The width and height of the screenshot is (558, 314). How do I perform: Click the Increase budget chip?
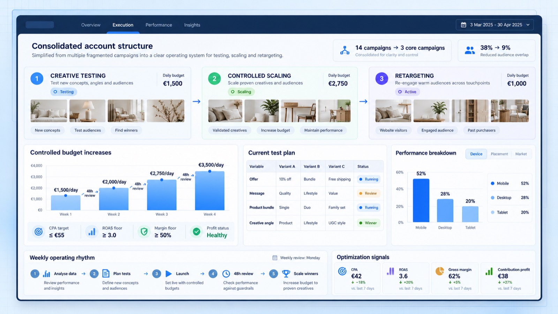[x=276, y=130]
